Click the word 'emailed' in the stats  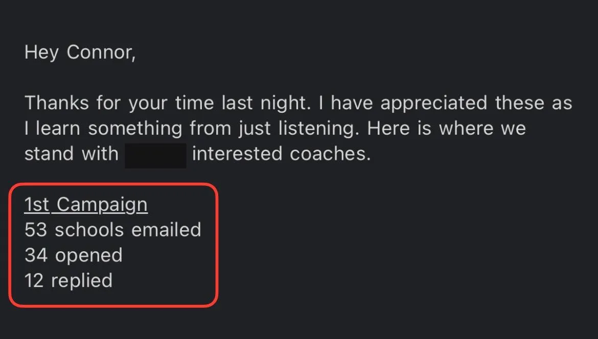click(166, 230)
